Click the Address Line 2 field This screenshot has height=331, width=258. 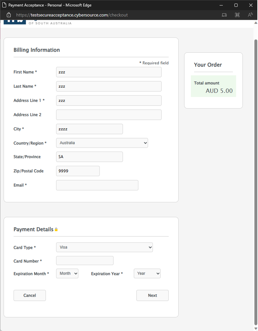pos(108,115)
